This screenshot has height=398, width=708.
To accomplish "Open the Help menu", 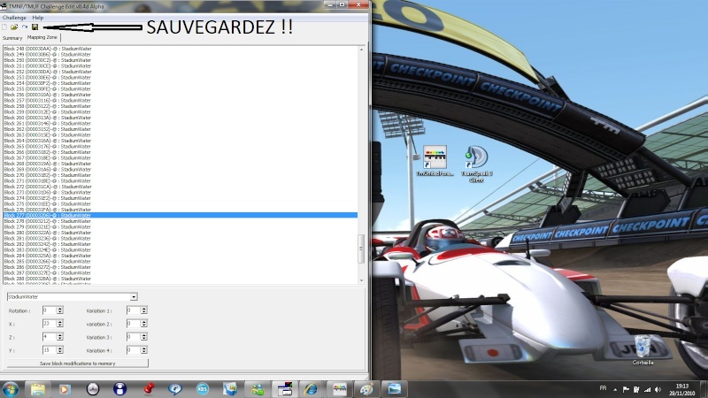I will tap(38, 18).
